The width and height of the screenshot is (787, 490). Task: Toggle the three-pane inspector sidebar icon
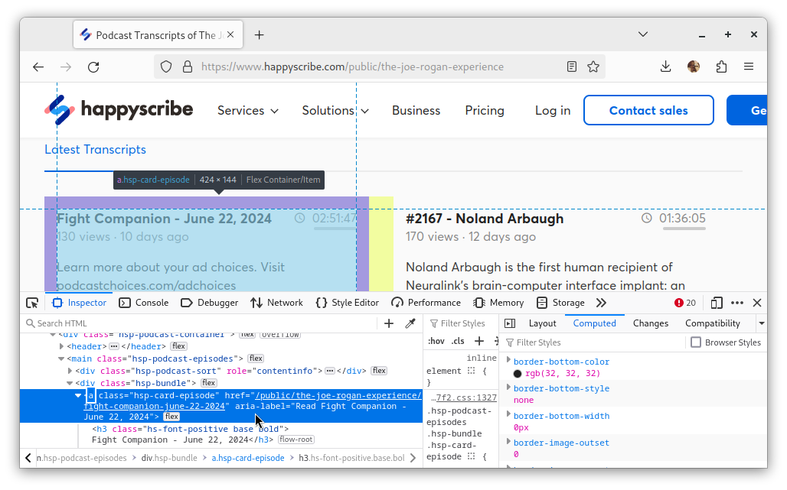coord(510,323)
